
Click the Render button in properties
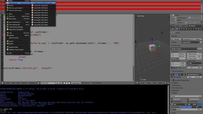[176, 39]
